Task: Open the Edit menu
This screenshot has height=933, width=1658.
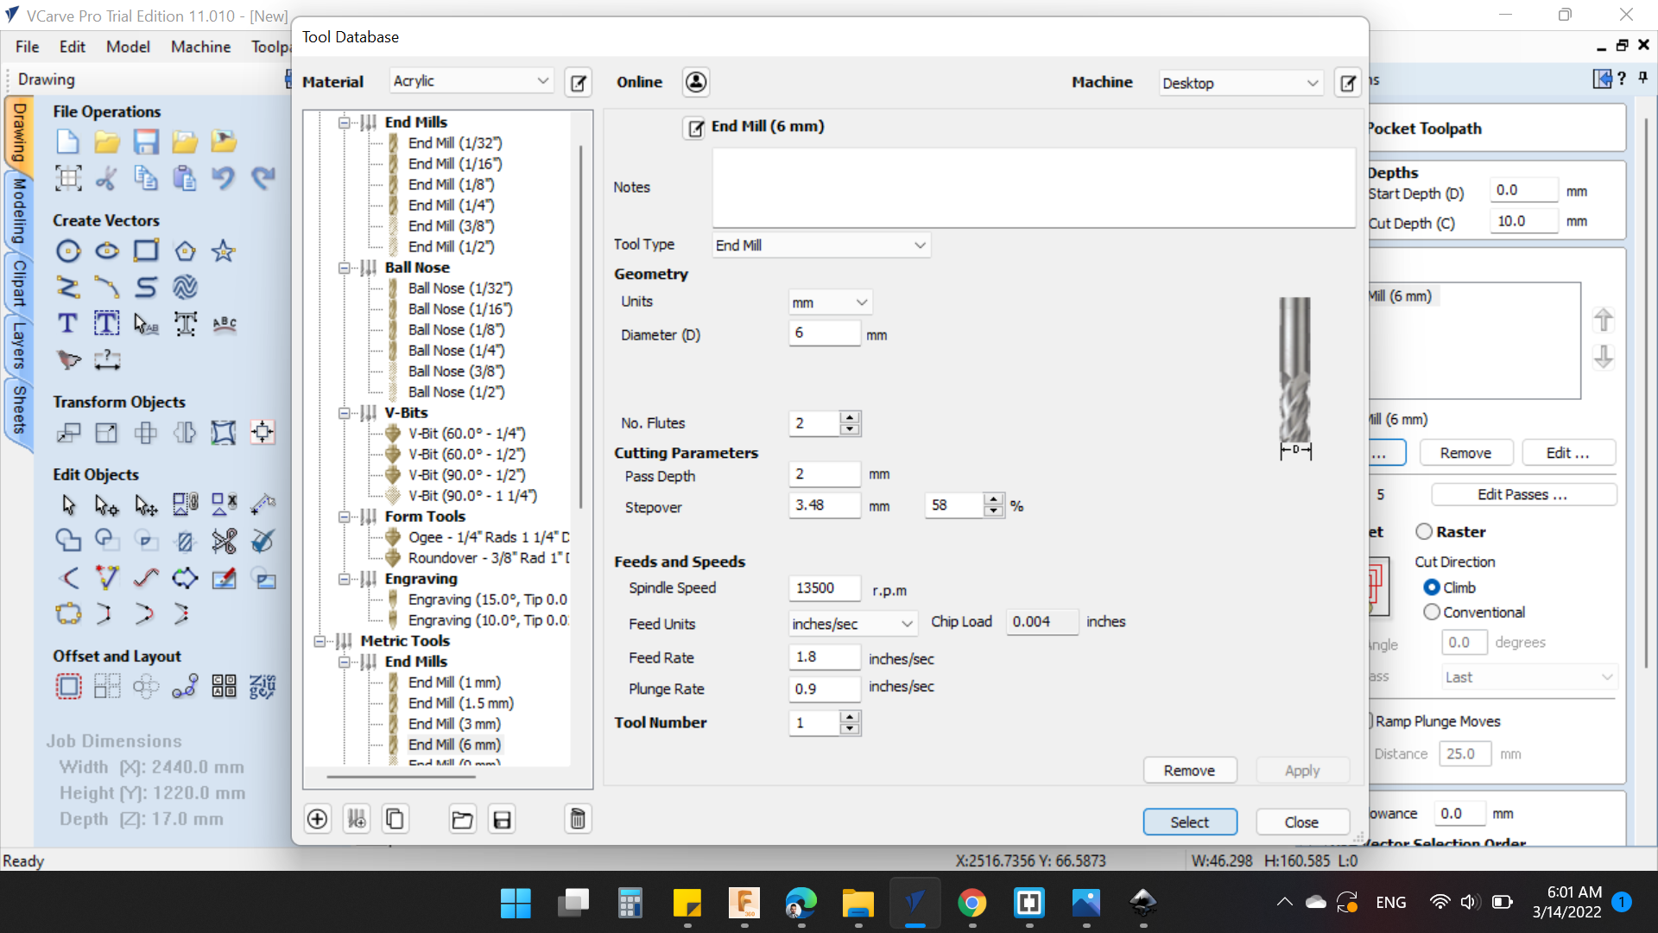Action: [73, 47]
